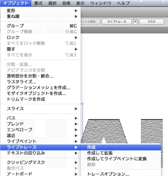Select ラスタライズ... menu entry

(41, 82)
